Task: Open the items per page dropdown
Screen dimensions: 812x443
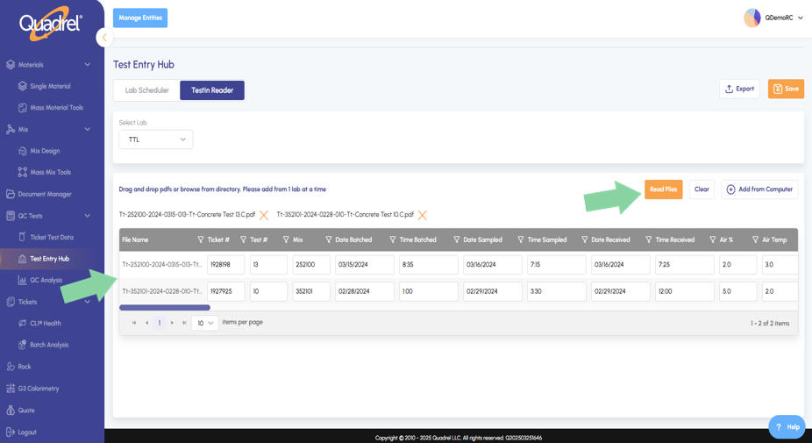Action: pos(204,323)
